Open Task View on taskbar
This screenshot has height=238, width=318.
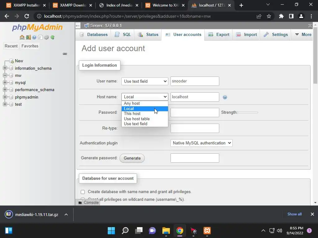pyautogui.click(x=139, y=231)
